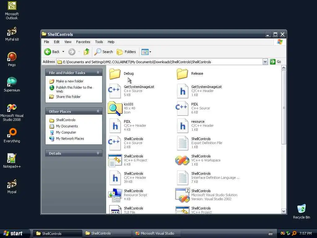Viewport: 317px width, 238px height.
Task: Click Share this folder link
Action: [x=68, y=97]
